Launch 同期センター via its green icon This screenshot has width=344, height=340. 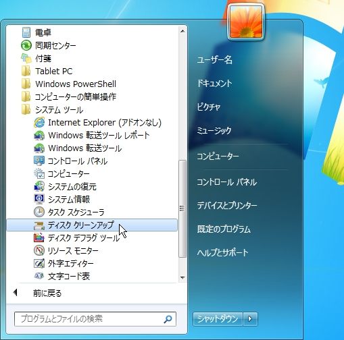pos(26,45)
